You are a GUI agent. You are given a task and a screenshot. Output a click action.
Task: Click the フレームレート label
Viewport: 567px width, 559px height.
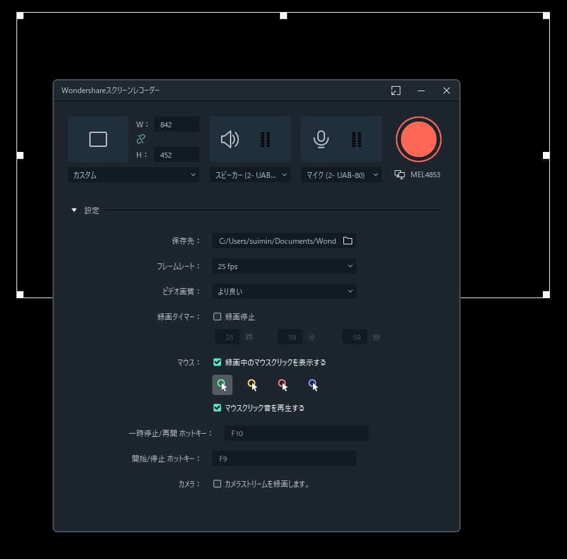(x=178, y=267)
